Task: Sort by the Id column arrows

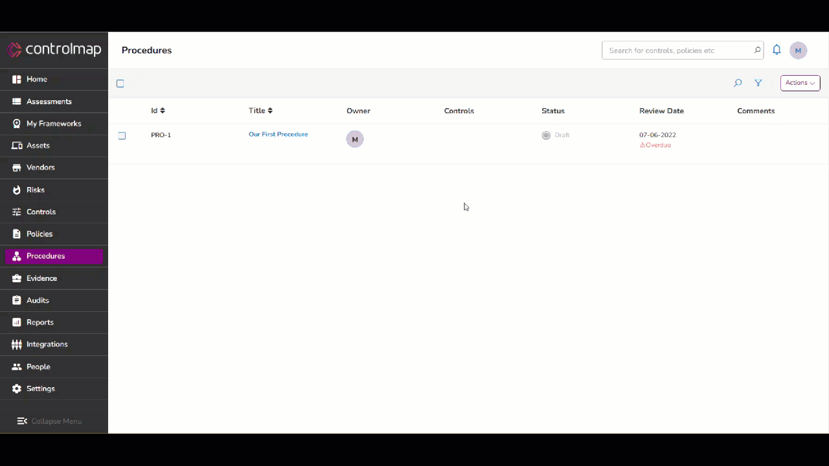Action: [x=163, y=111]
